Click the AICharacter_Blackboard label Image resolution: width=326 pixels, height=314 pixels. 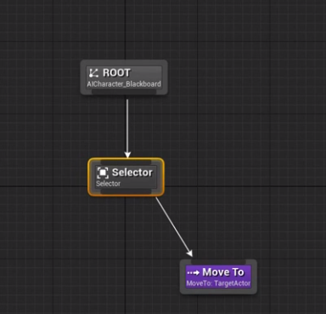pos(124,84)
